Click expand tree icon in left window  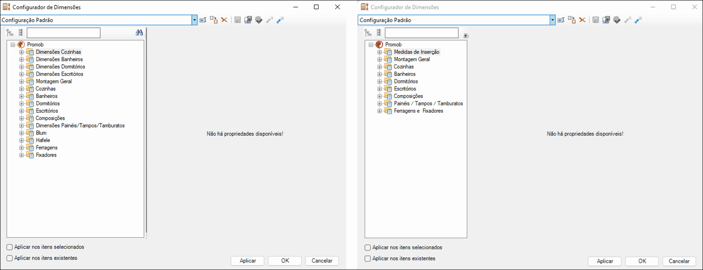tap(10, 33)
